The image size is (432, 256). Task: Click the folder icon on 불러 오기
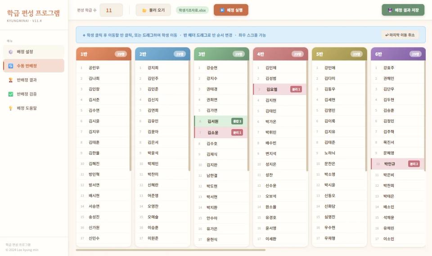coord(144,10)
